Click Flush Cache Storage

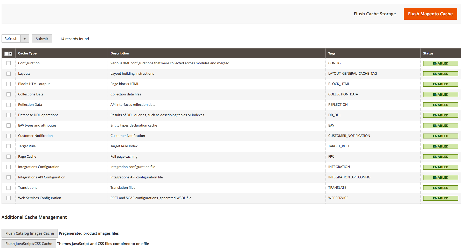[x=375, y=14]
